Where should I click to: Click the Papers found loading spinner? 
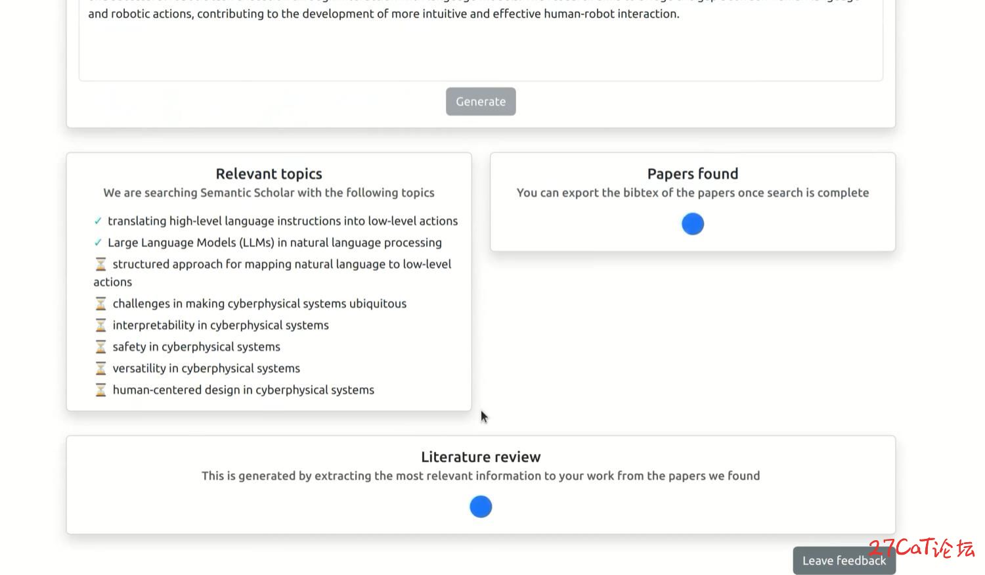[693, 224]
